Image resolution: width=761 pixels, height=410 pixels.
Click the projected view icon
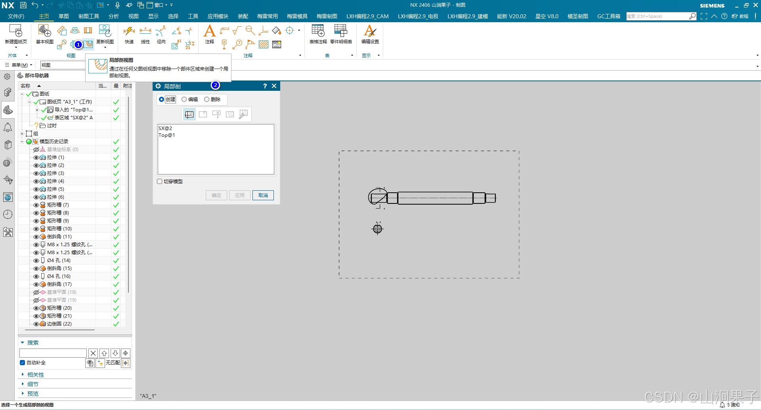pos(62,31)
